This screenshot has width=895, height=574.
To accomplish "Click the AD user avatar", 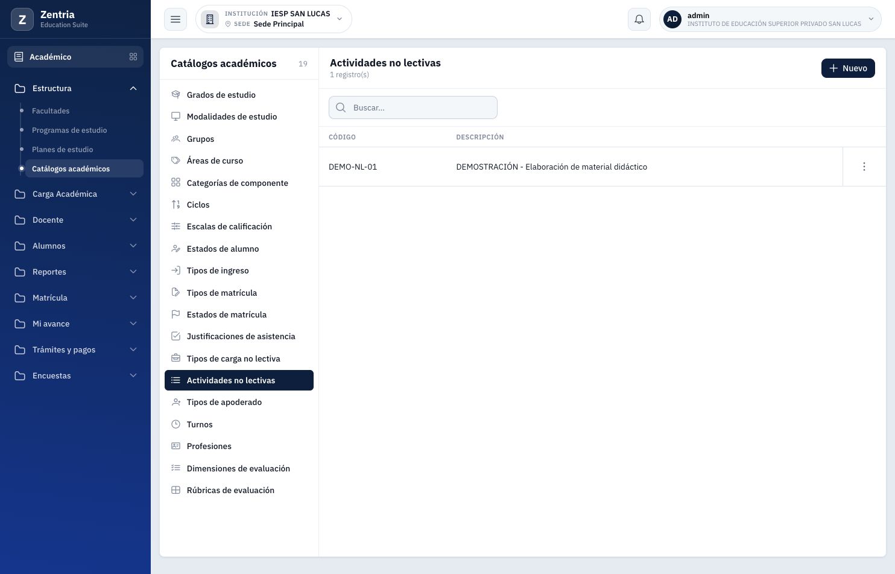I will pos(672,19).
